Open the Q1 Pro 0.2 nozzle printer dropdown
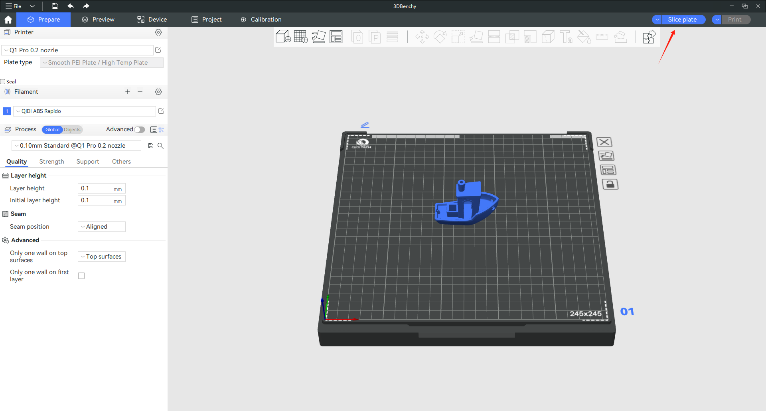Screen dimensions: 766x411 click(x=78, y=50)
